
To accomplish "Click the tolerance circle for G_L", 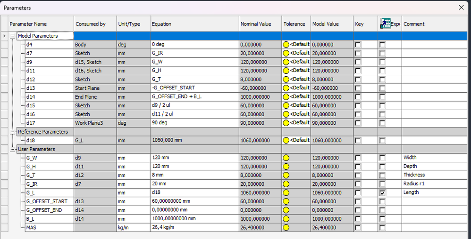I will [x=286, y=192].
